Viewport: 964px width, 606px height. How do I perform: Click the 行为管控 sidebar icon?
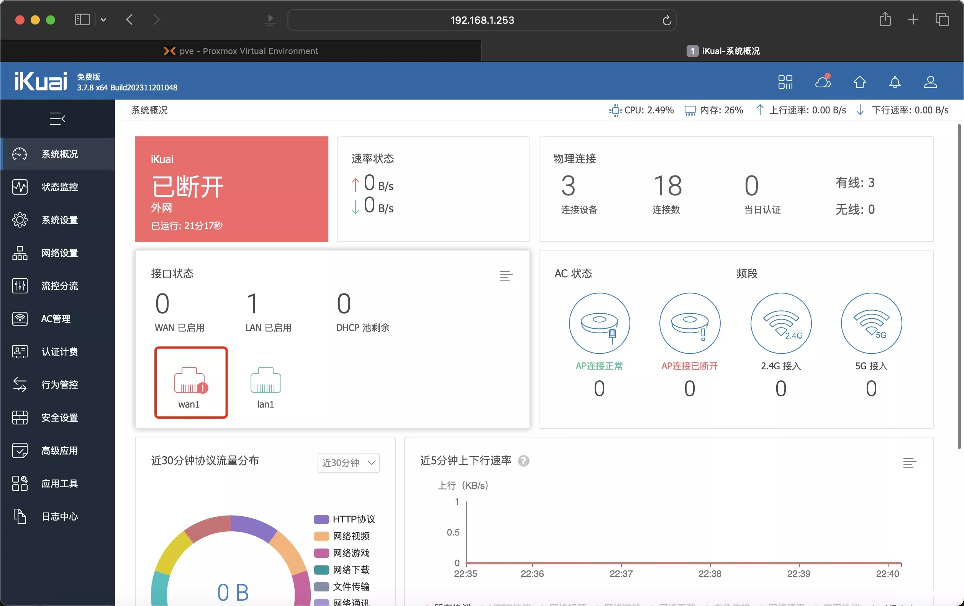tap(20, 384)
